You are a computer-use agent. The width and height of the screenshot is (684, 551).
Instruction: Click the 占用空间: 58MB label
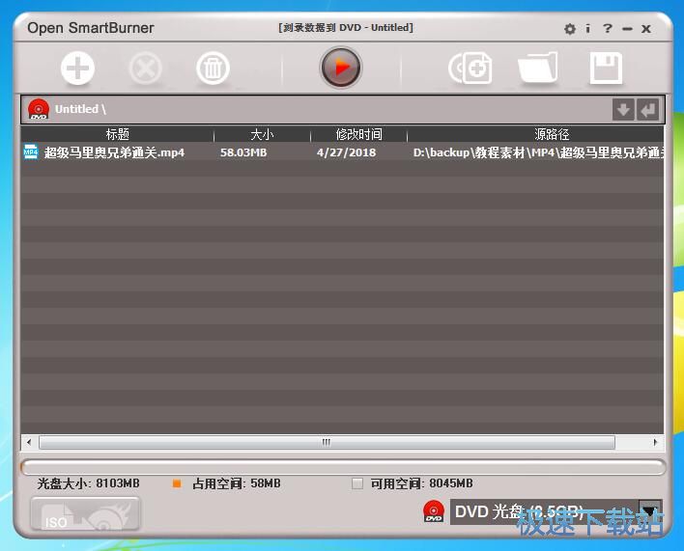point(237,483)
